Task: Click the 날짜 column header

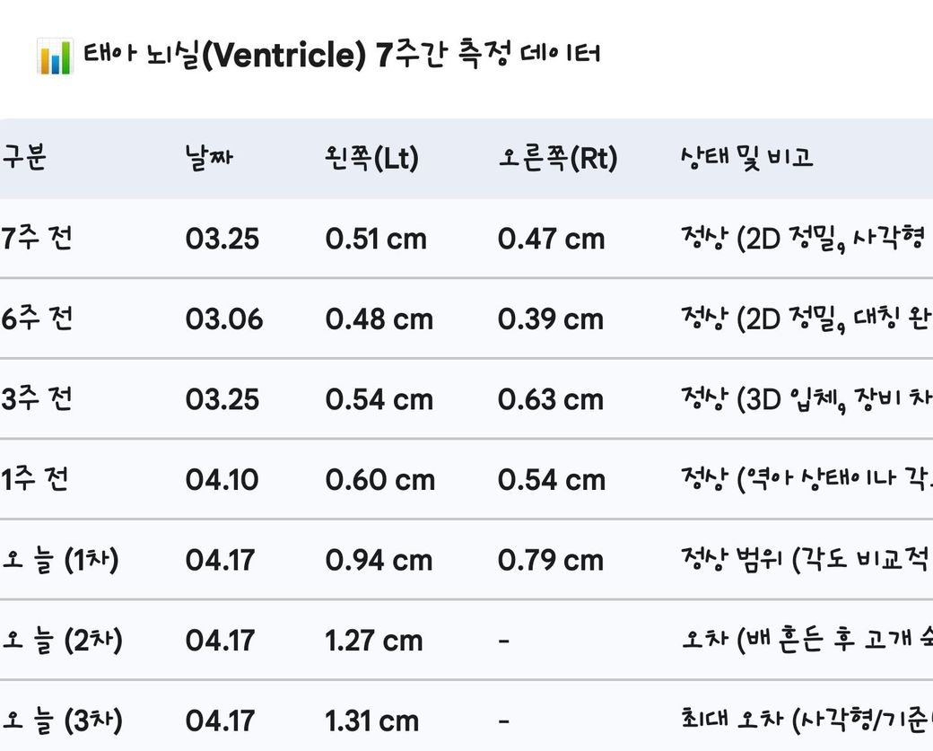Action: tap(209, 159)
